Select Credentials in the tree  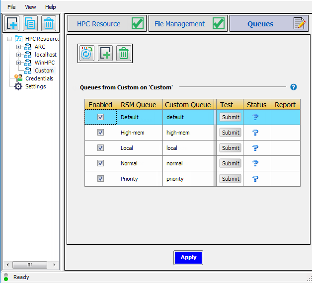[x=39, y=78]
